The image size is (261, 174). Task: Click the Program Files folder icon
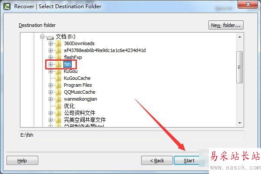(x=59, y=85)
